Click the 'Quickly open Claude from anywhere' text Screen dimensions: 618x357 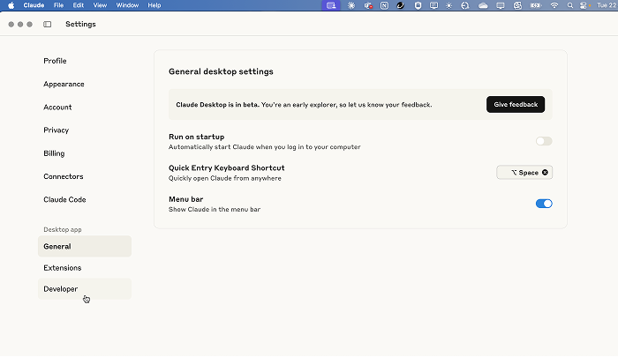pyautogui.click(x=224, y=178)
